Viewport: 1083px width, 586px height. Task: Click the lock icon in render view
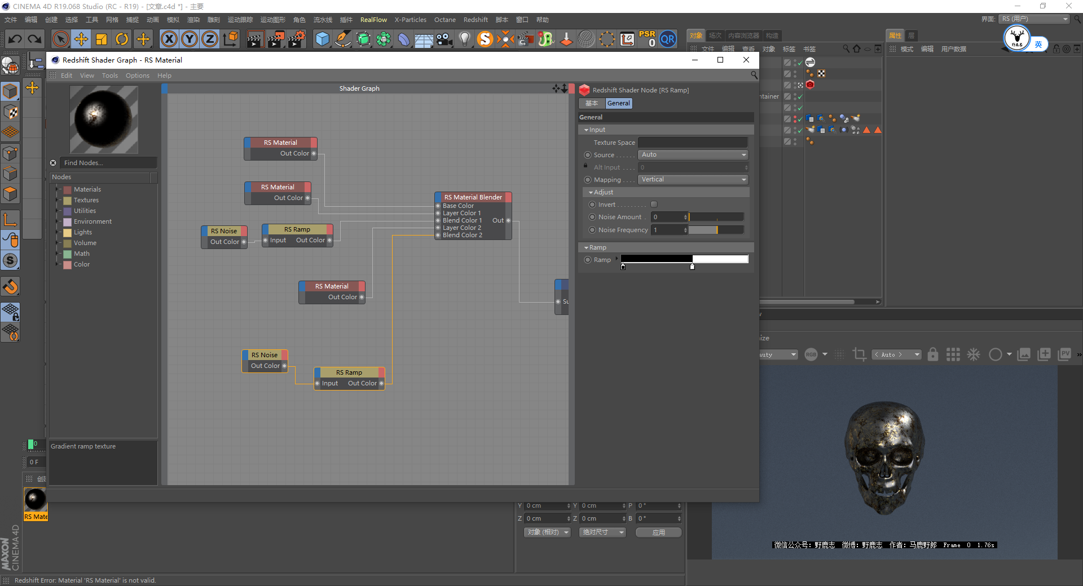(x=933, y=354)
